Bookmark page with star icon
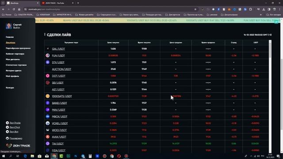The height and width of the screenshot is (159, 283). 195,9
